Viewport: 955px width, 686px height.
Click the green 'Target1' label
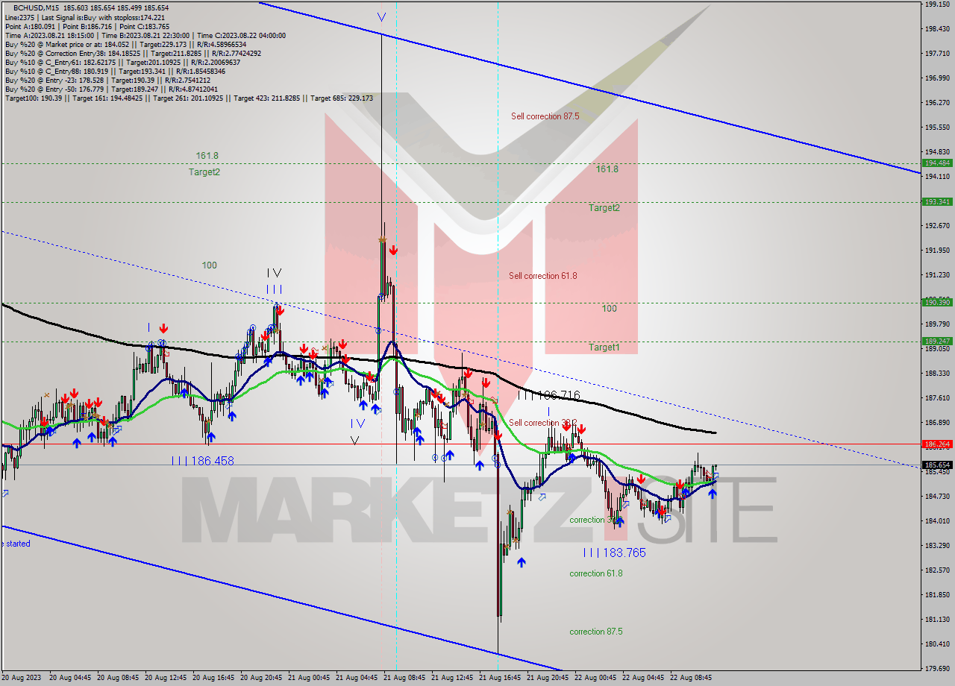(604, 347)
